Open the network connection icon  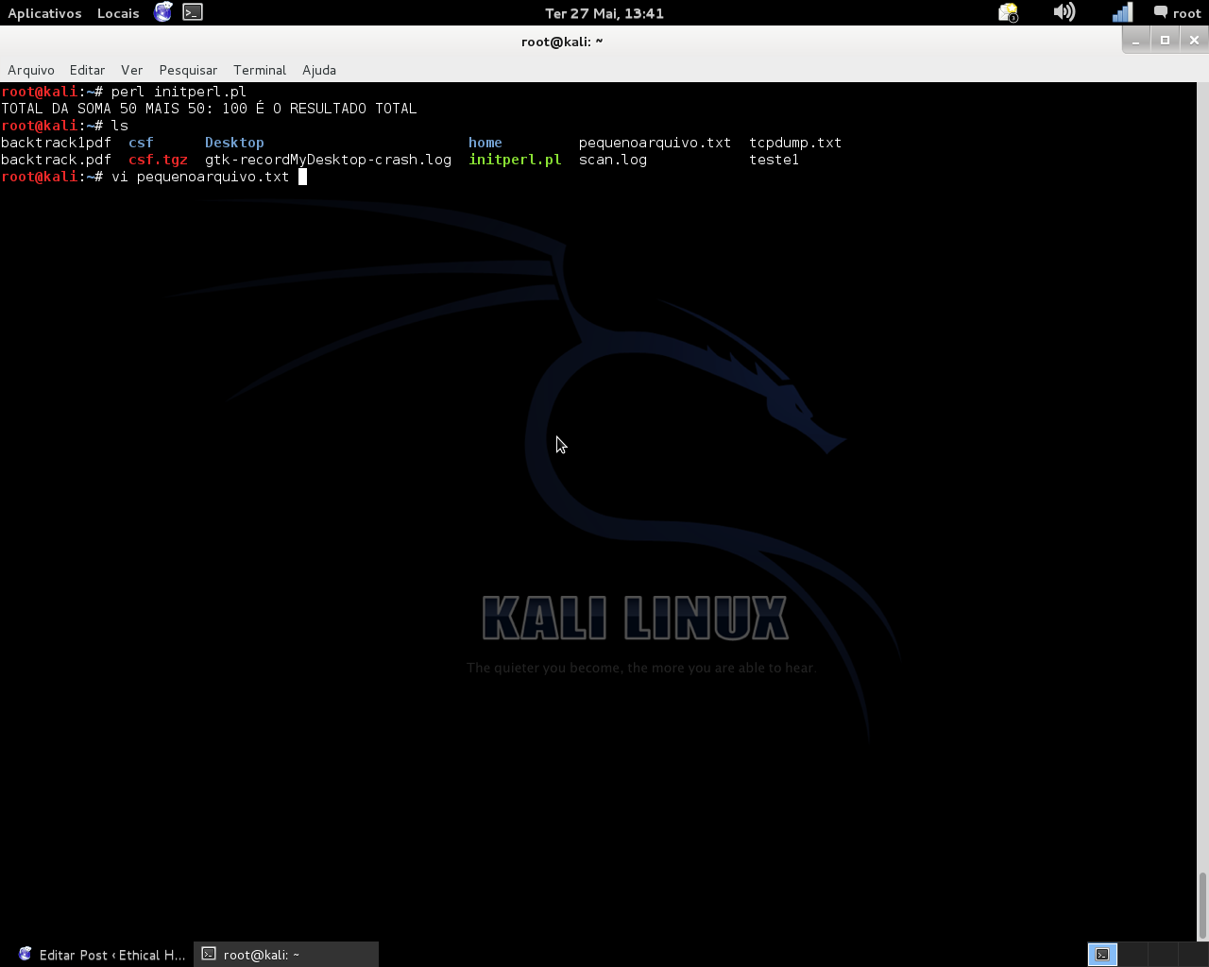point(1122,12)
